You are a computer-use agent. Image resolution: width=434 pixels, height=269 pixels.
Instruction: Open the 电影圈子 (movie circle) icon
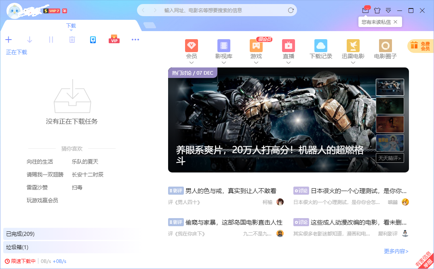(385, 45)
